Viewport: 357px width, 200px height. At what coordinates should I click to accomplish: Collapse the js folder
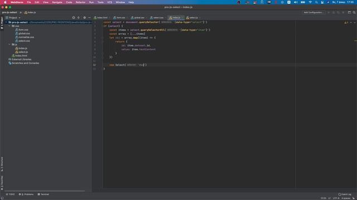[9, 44]
